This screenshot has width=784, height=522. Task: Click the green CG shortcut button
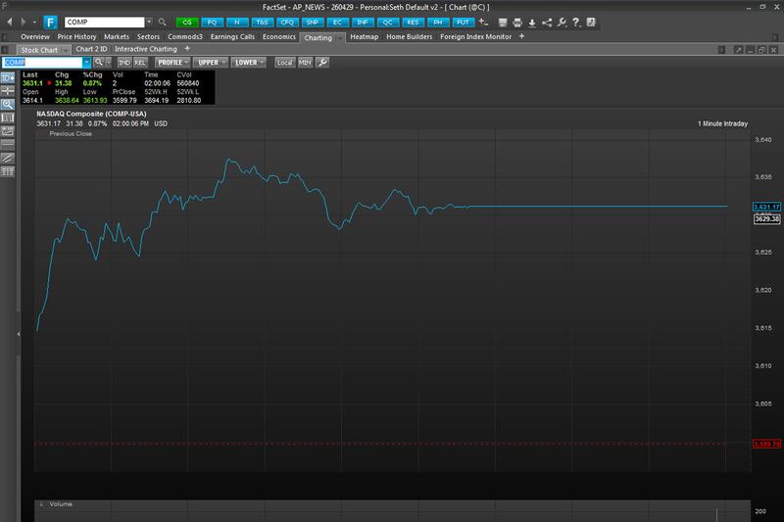(186, 22)
